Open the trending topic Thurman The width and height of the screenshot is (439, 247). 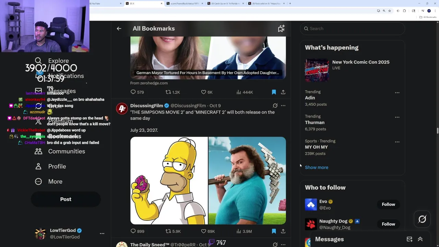tap(315, 122)
